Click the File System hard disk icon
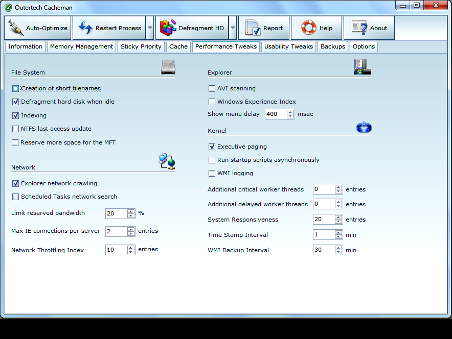 168,67
